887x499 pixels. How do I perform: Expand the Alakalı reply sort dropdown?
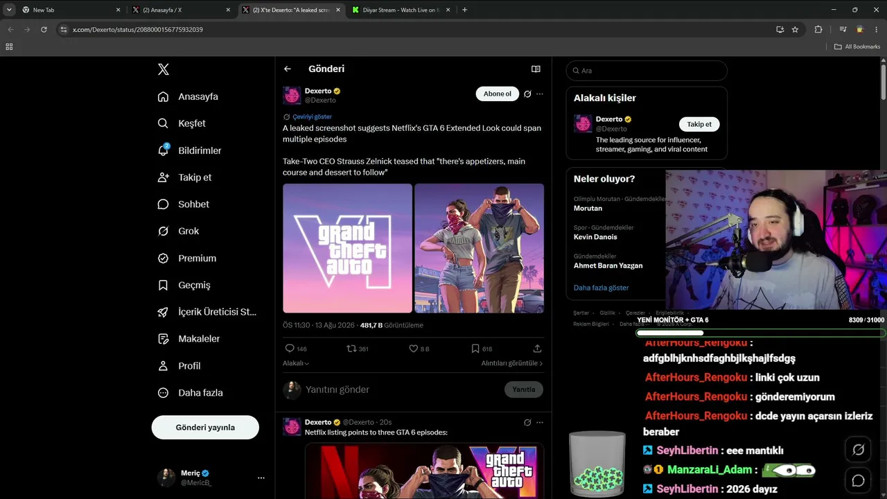296,363
